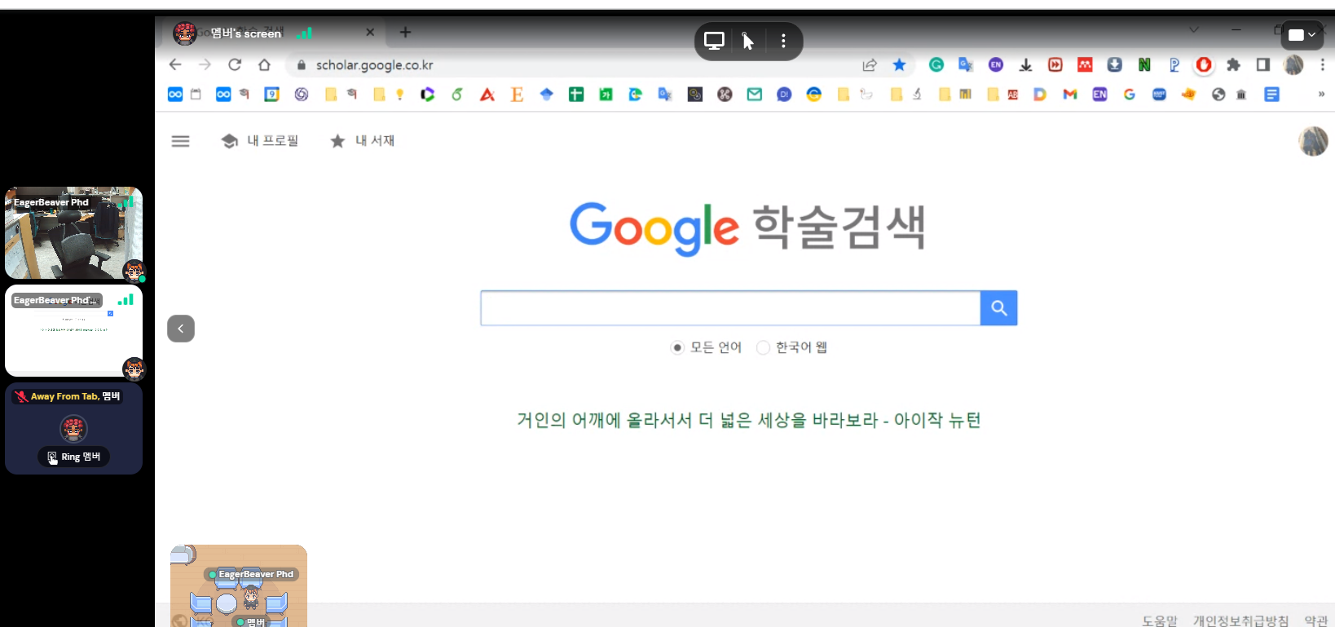1335x627 pixels.
Task: Reload the Google Scholar page
Action: [x=235, y=64]
